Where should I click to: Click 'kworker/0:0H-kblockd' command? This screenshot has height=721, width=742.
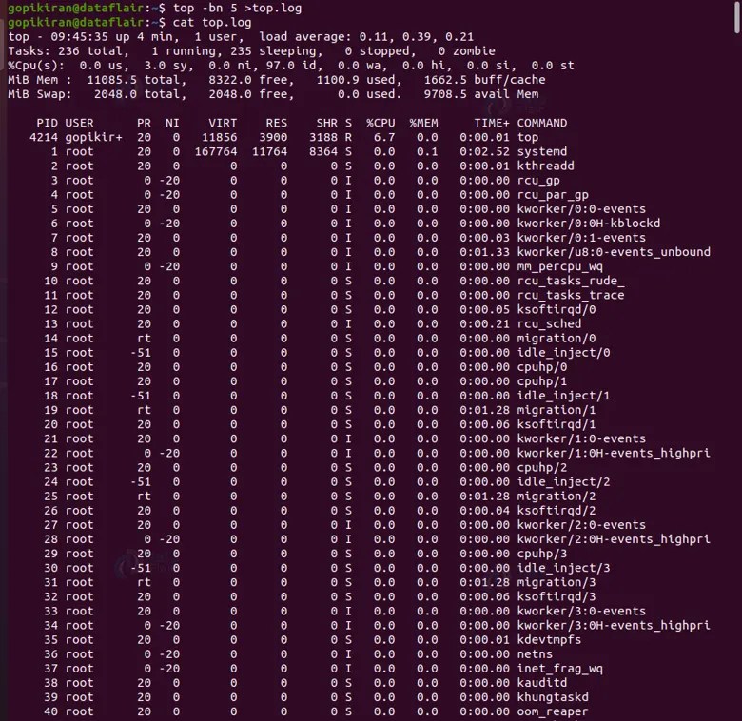pos(588,224)
